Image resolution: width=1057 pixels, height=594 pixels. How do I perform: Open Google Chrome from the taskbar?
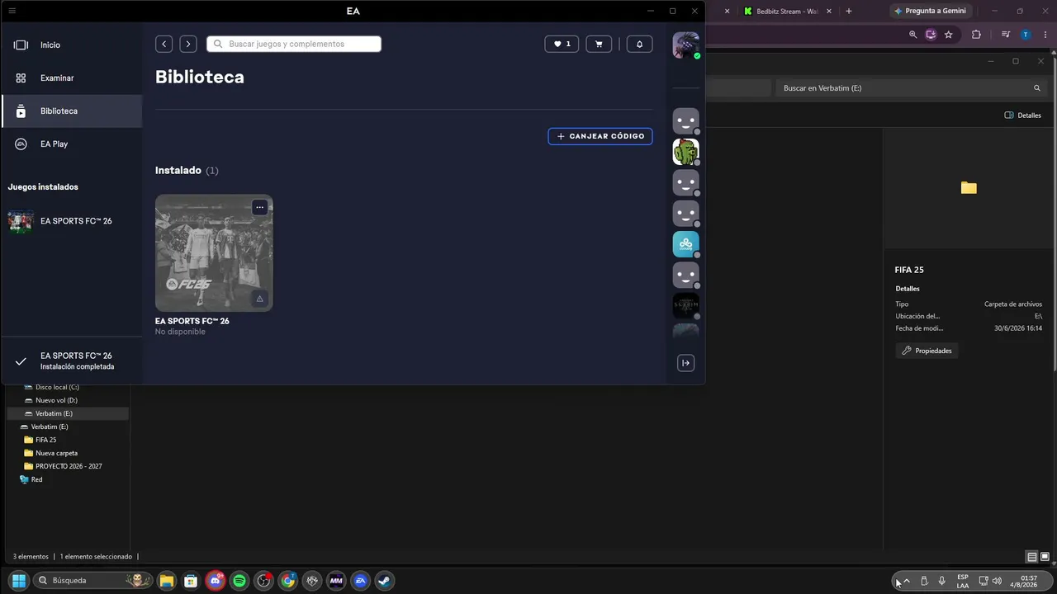(288, 581)
